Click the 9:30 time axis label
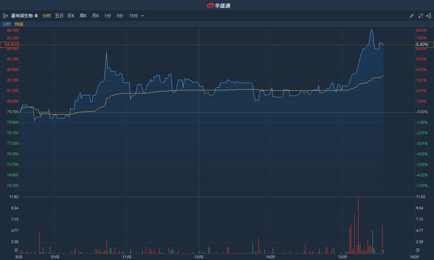 (19, 257)
